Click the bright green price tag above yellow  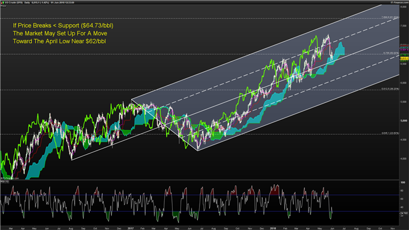404,55
